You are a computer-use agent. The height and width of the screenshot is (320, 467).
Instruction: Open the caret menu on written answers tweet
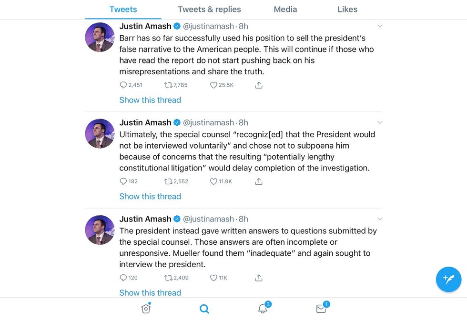[380, 219]
